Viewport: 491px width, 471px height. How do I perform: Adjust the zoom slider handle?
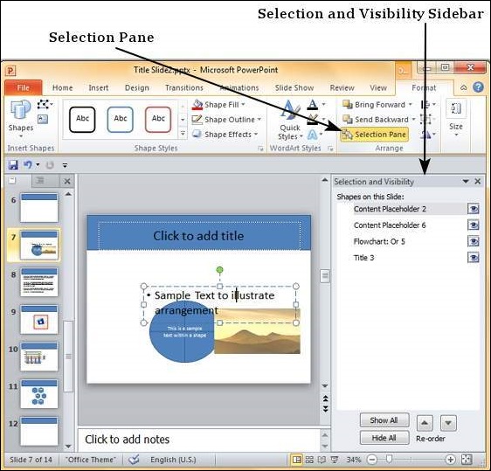click(390, 459)
